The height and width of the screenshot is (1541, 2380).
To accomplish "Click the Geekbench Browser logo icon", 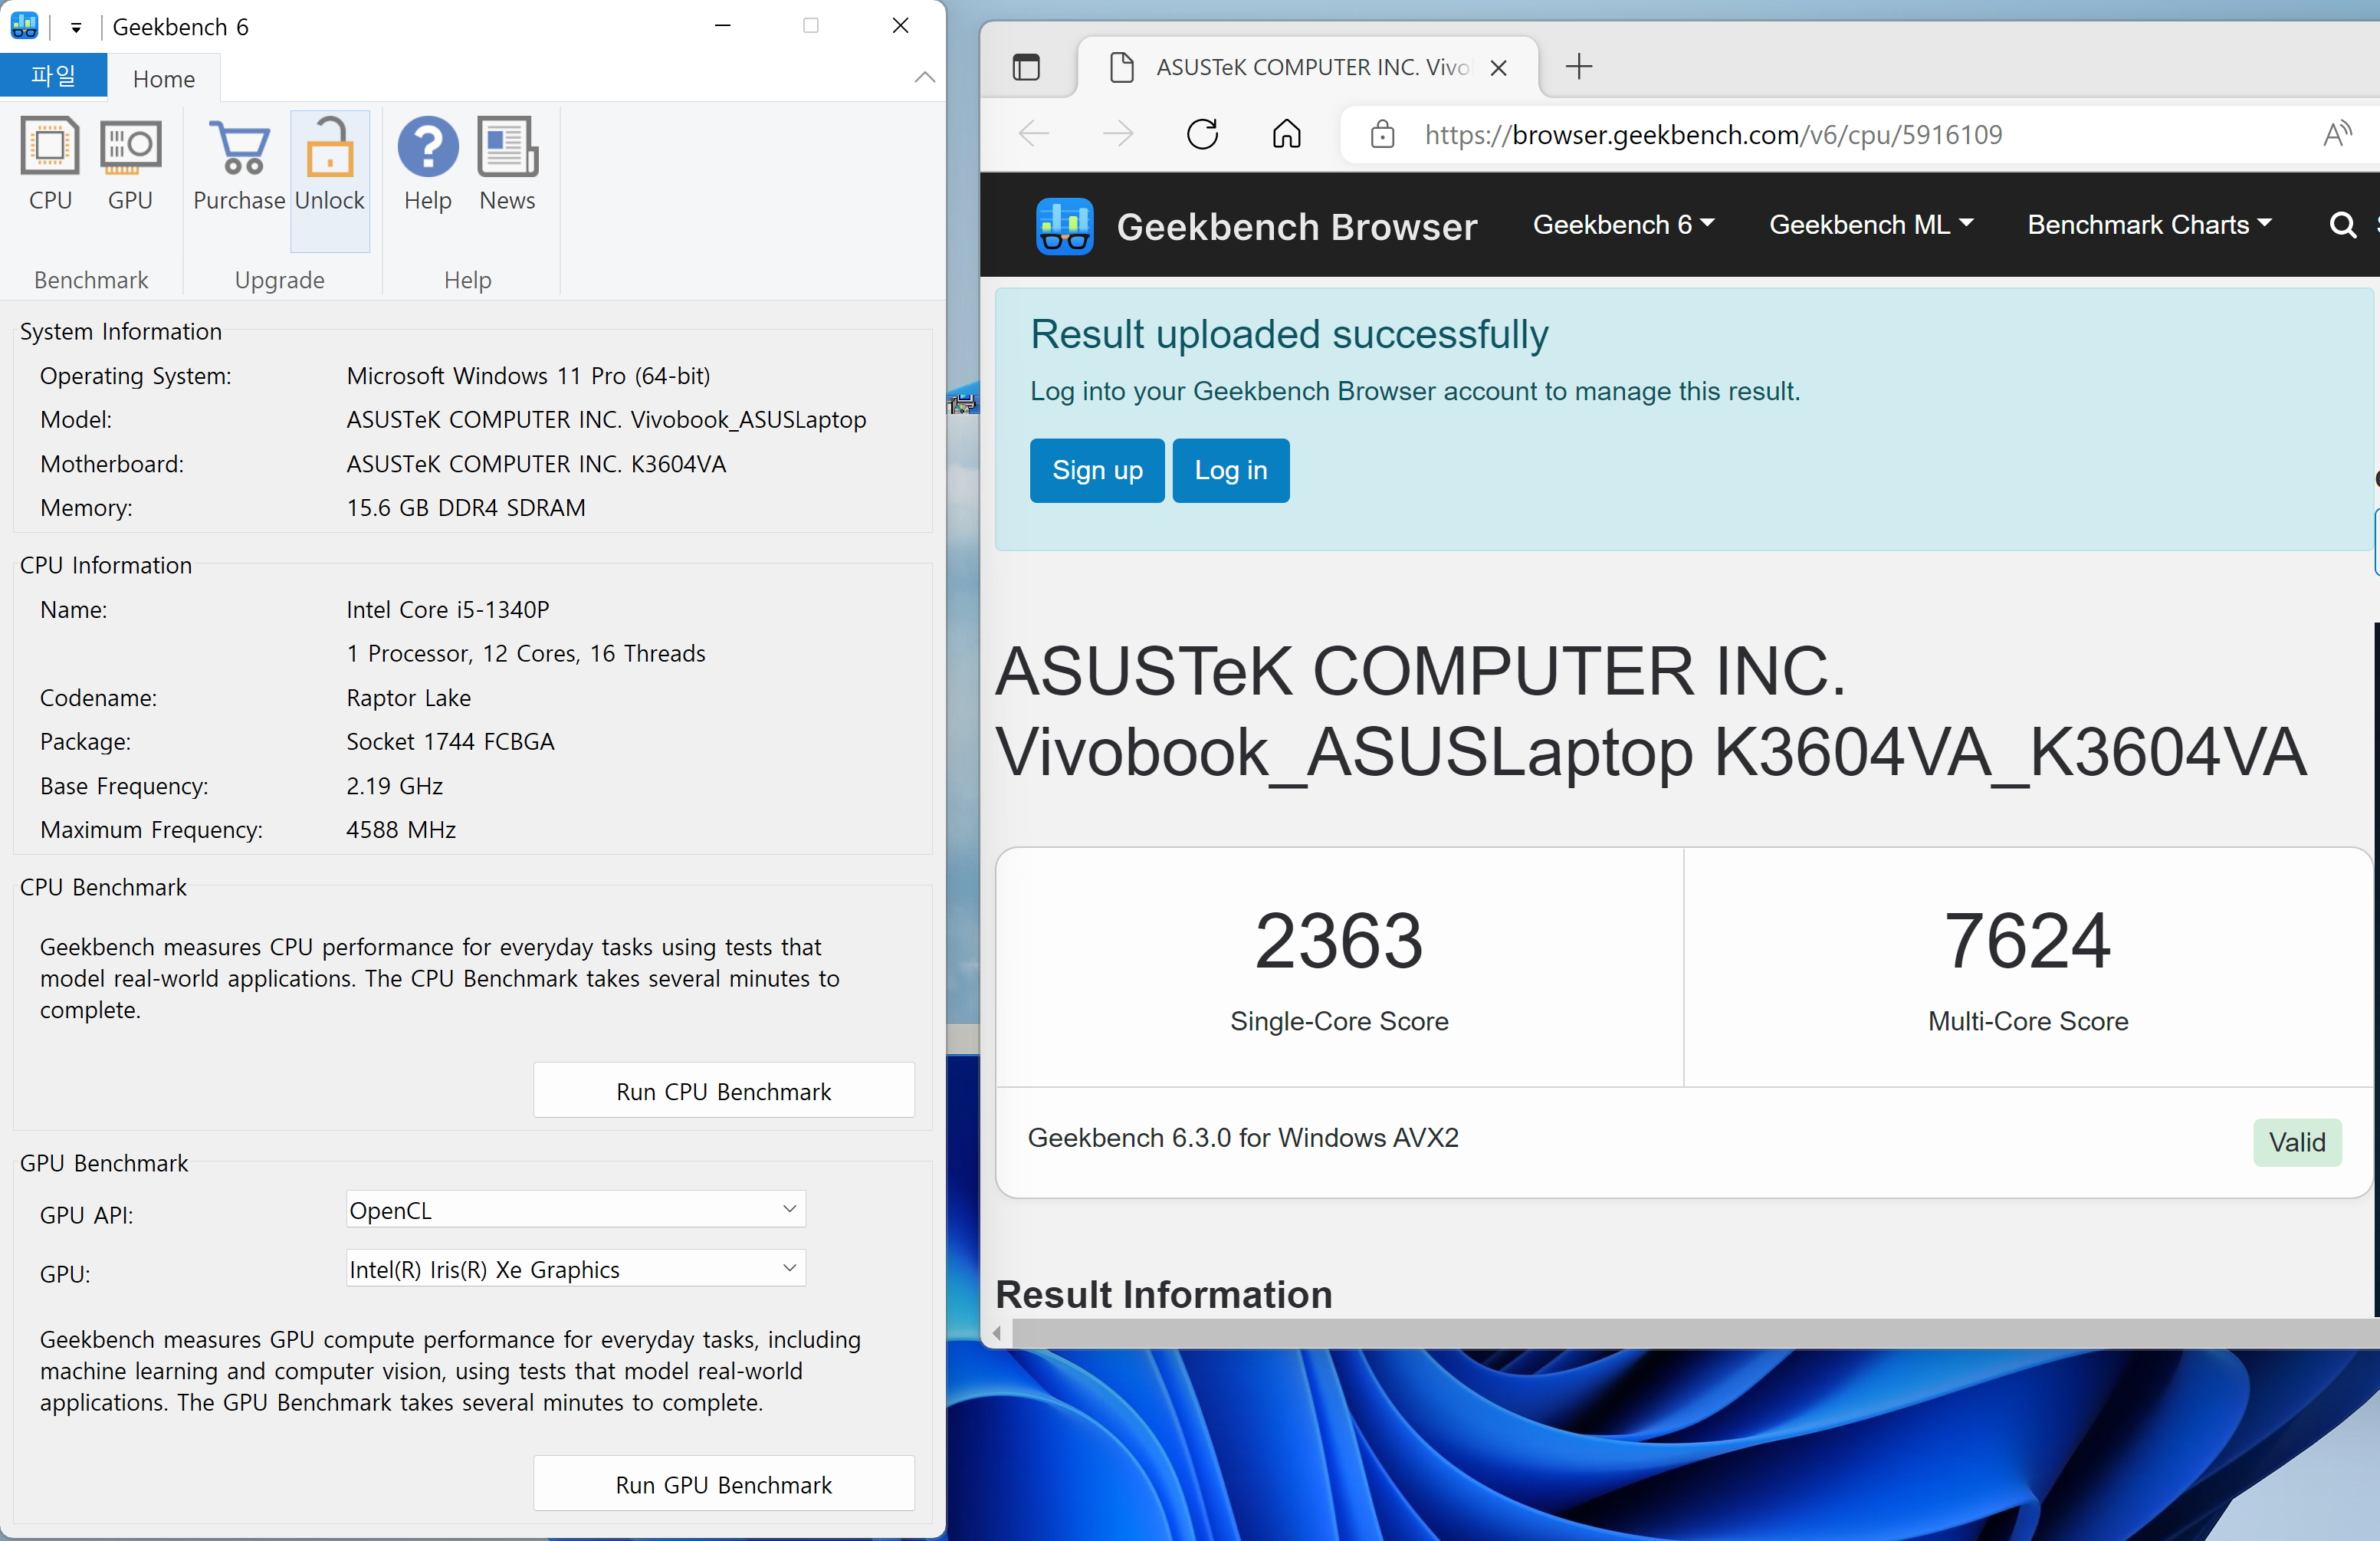I will click(x=1064, y=226).
